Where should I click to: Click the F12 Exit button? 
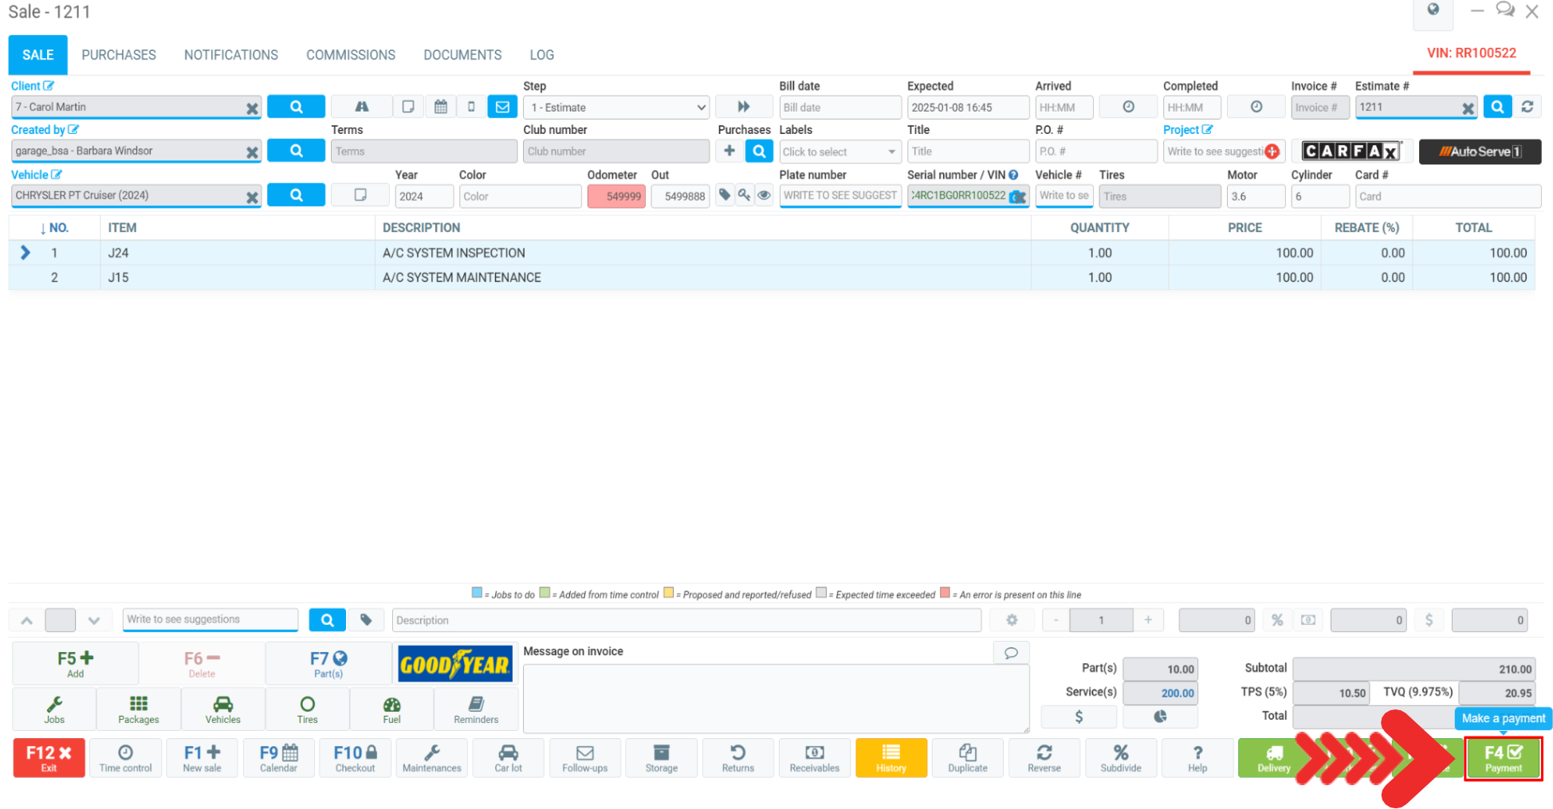click(x=49, y=758)
